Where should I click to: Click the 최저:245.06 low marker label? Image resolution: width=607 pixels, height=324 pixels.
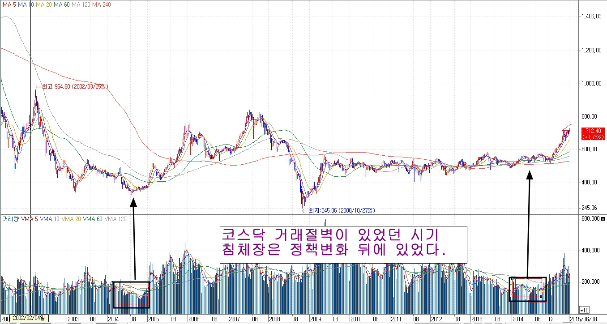[x=338, y=210]
